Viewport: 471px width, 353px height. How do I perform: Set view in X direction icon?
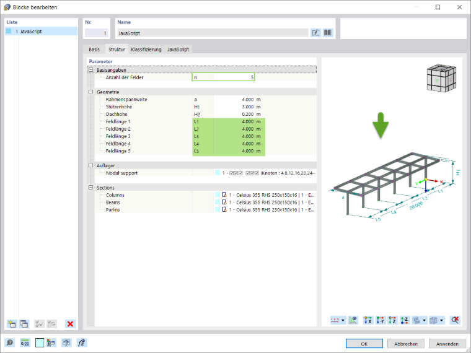point(368,320)
